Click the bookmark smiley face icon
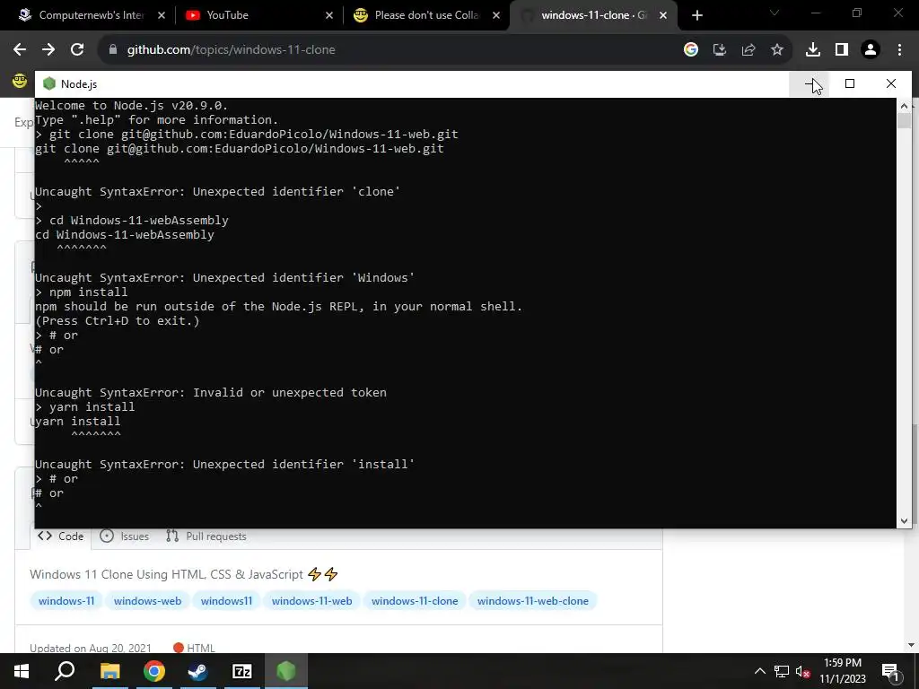 20,82
